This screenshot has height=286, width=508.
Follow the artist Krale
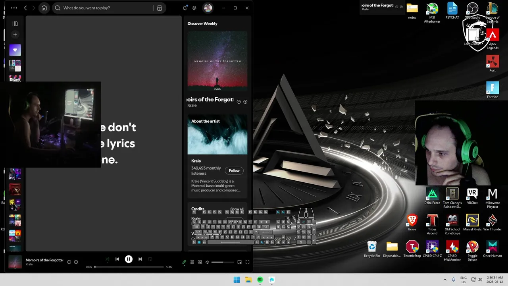pyautogui.click(x=234, y=171)
